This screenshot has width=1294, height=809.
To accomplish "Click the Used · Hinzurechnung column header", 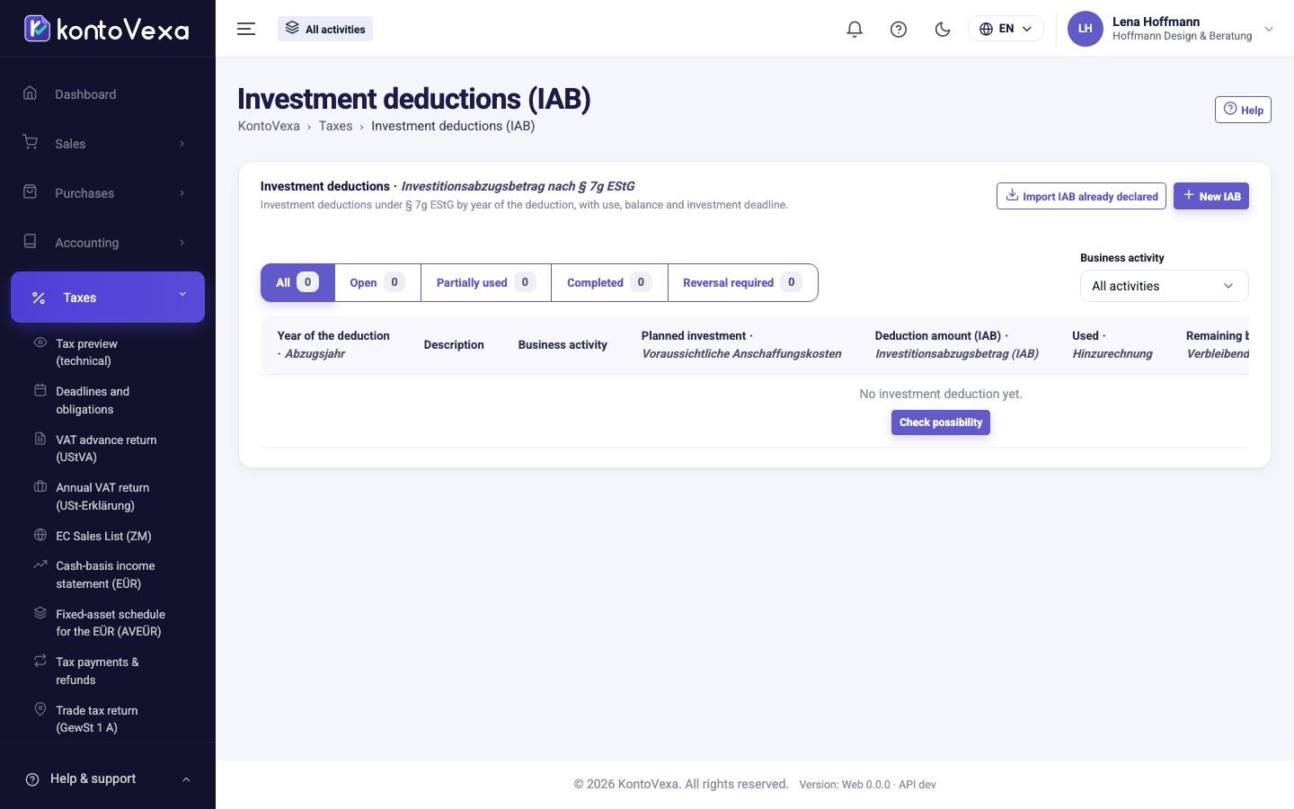I will click(1112, 344).
